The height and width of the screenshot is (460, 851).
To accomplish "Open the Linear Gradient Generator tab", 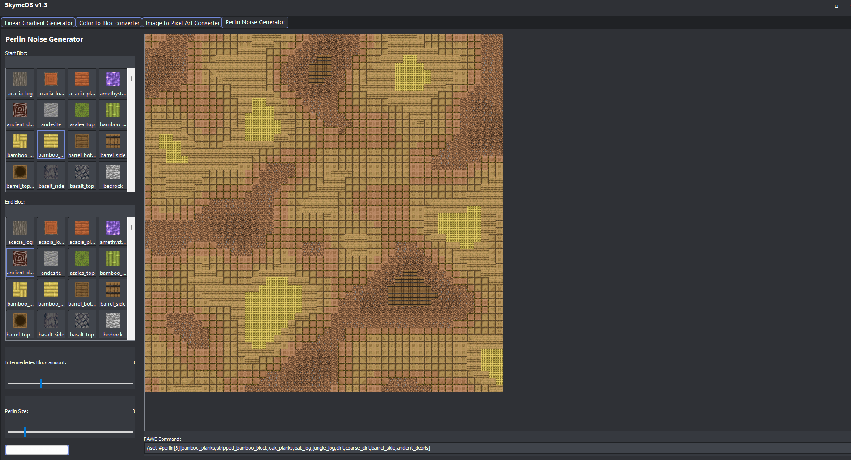I will click(x=39, y=23).
